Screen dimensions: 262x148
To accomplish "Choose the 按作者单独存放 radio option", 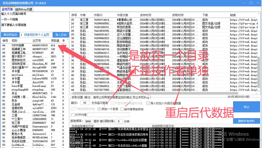I will [x=122, y=109].
